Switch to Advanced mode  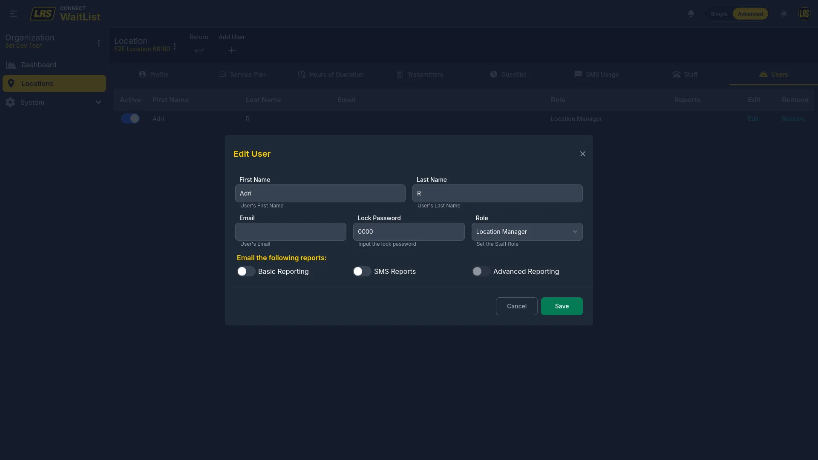(750, 14)
